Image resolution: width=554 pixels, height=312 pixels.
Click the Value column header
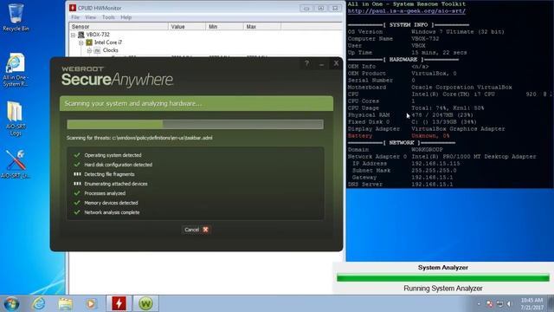click(187, 27)
